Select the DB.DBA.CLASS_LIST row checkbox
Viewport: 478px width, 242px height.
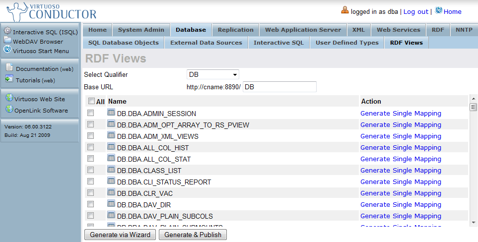point(90,170)
